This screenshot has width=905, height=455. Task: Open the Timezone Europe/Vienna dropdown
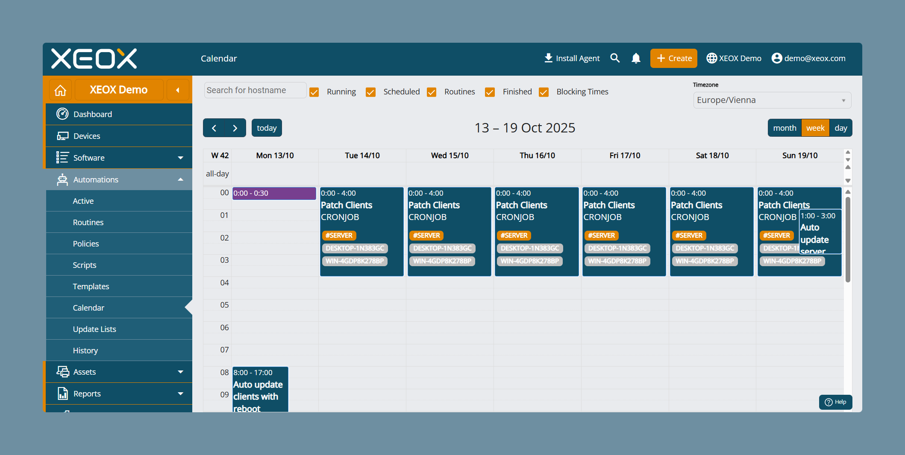coord(772,100)
